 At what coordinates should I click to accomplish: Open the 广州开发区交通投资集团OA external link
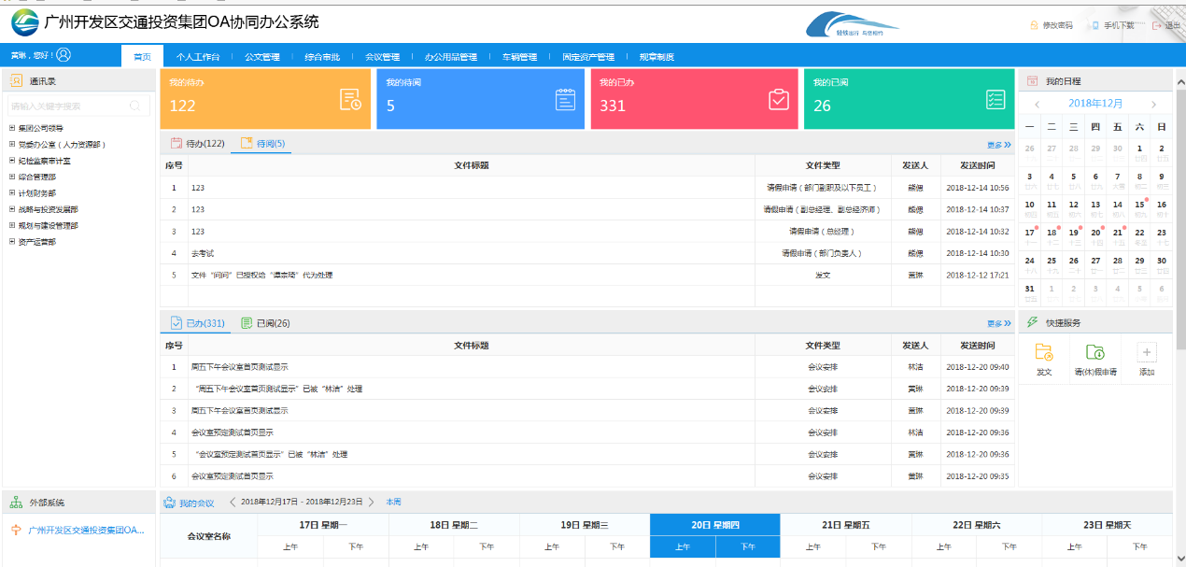86,530
